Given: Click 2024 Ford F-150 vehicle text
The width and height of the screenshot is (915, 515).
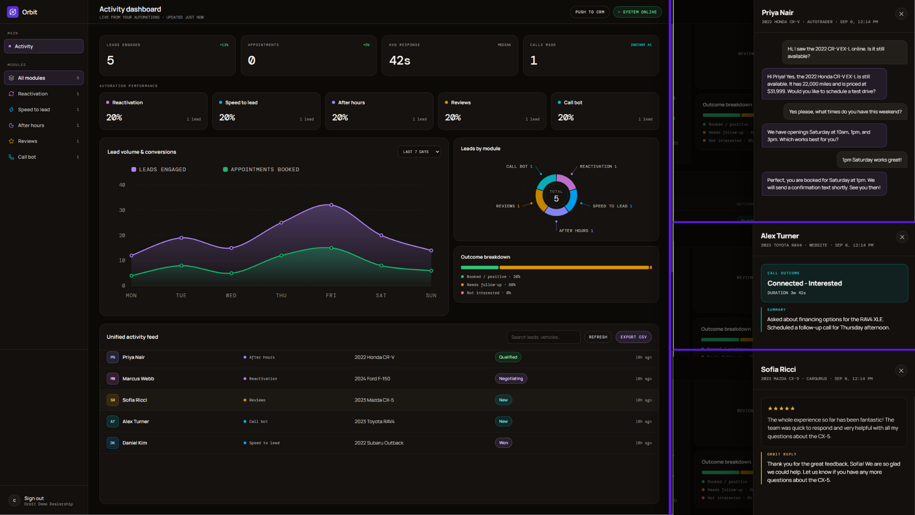Looking at the screenshot, I should 372,379.
